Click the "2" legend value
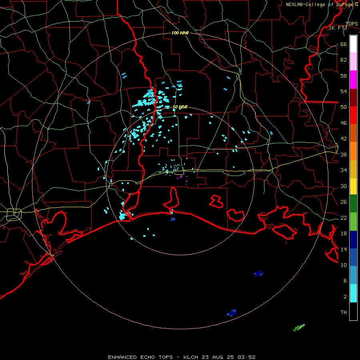This screenshot has height=360, width=360. click(345, 296)
